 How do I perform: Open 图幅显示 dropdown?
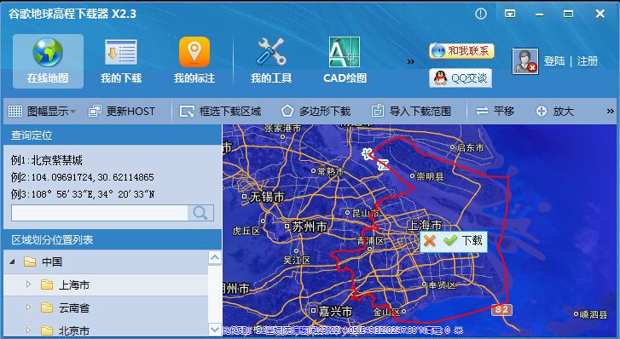tap(42, 111)
